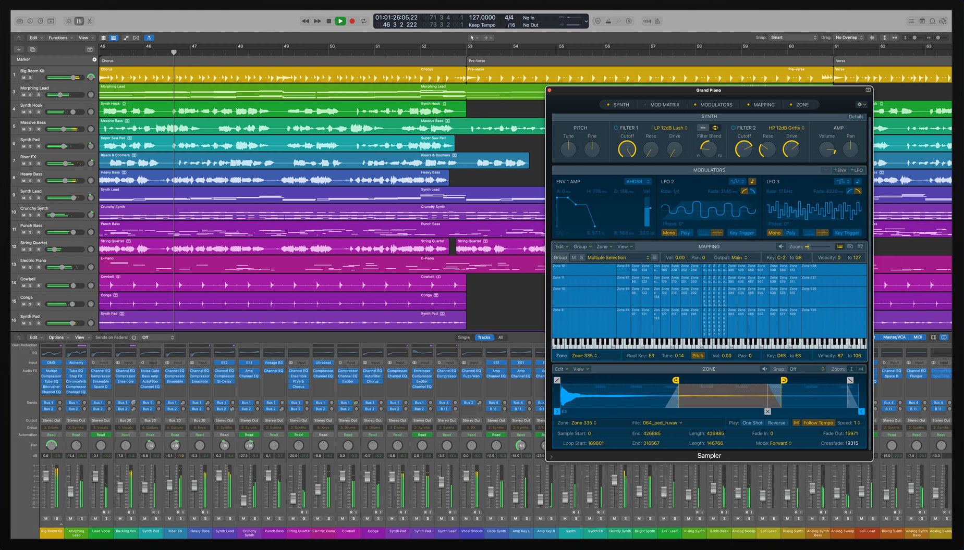Open the Inspector (i) button
964x550 pixels.
(x=30, y=21)
